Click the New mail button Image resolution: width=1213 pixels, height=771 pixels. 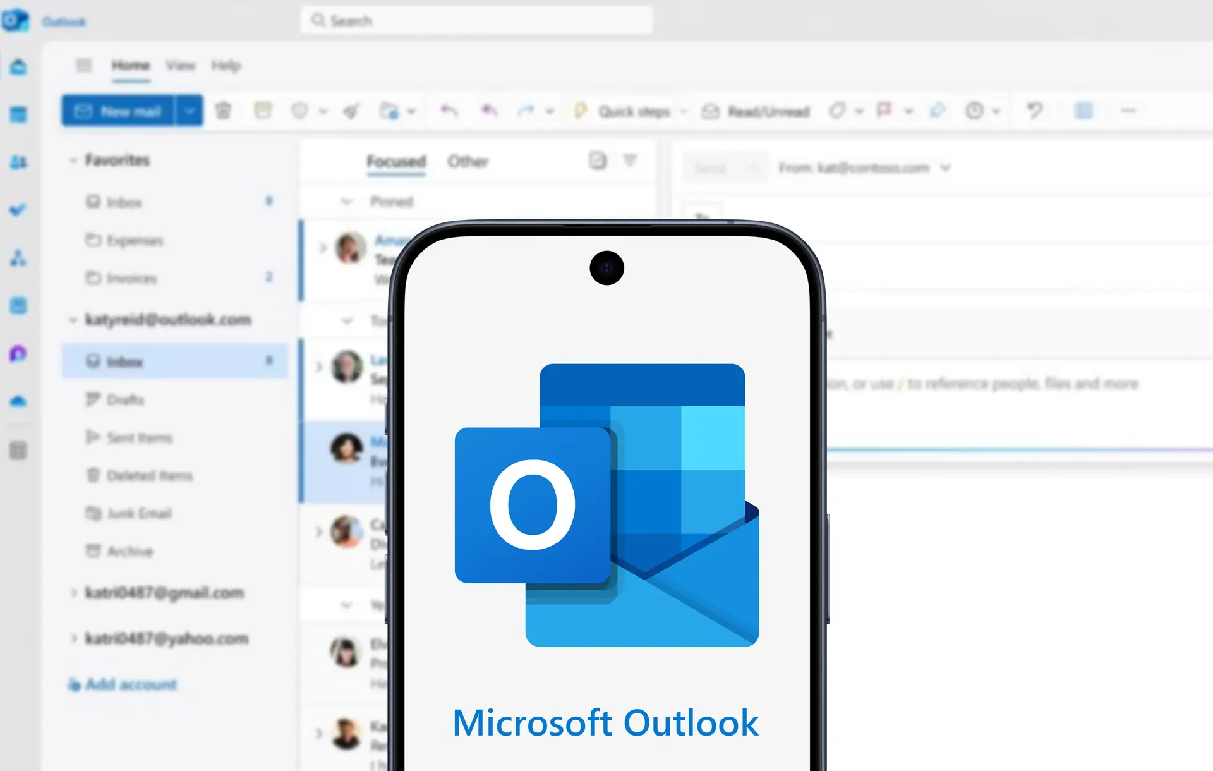(118, 111)
